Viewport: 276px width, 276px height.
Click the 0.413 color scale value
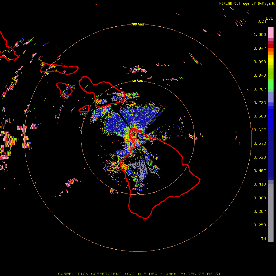pos(260,184)
